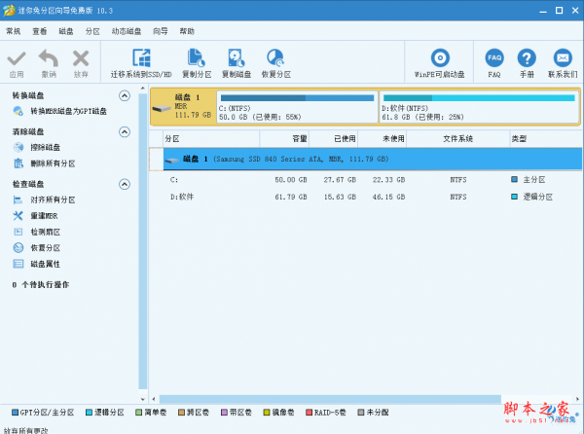
Task: Select sidebar Partition Recovery (恢复分区) item
Action: (45, 248)
